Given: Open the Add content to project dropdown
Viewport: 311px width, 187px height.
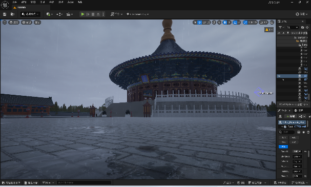Looking at the screenshot, I should click(x=49, y=14).
